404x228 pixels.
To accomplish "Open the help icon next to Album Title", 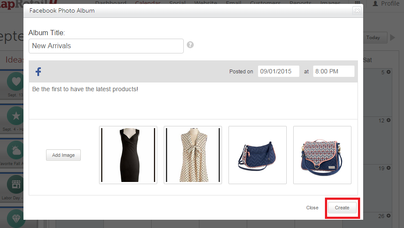I will 190,45.
